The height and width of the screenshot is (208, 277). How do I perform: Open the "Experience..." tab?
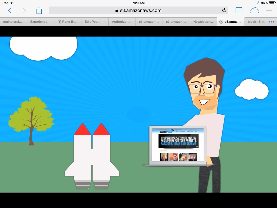point(40,22)
